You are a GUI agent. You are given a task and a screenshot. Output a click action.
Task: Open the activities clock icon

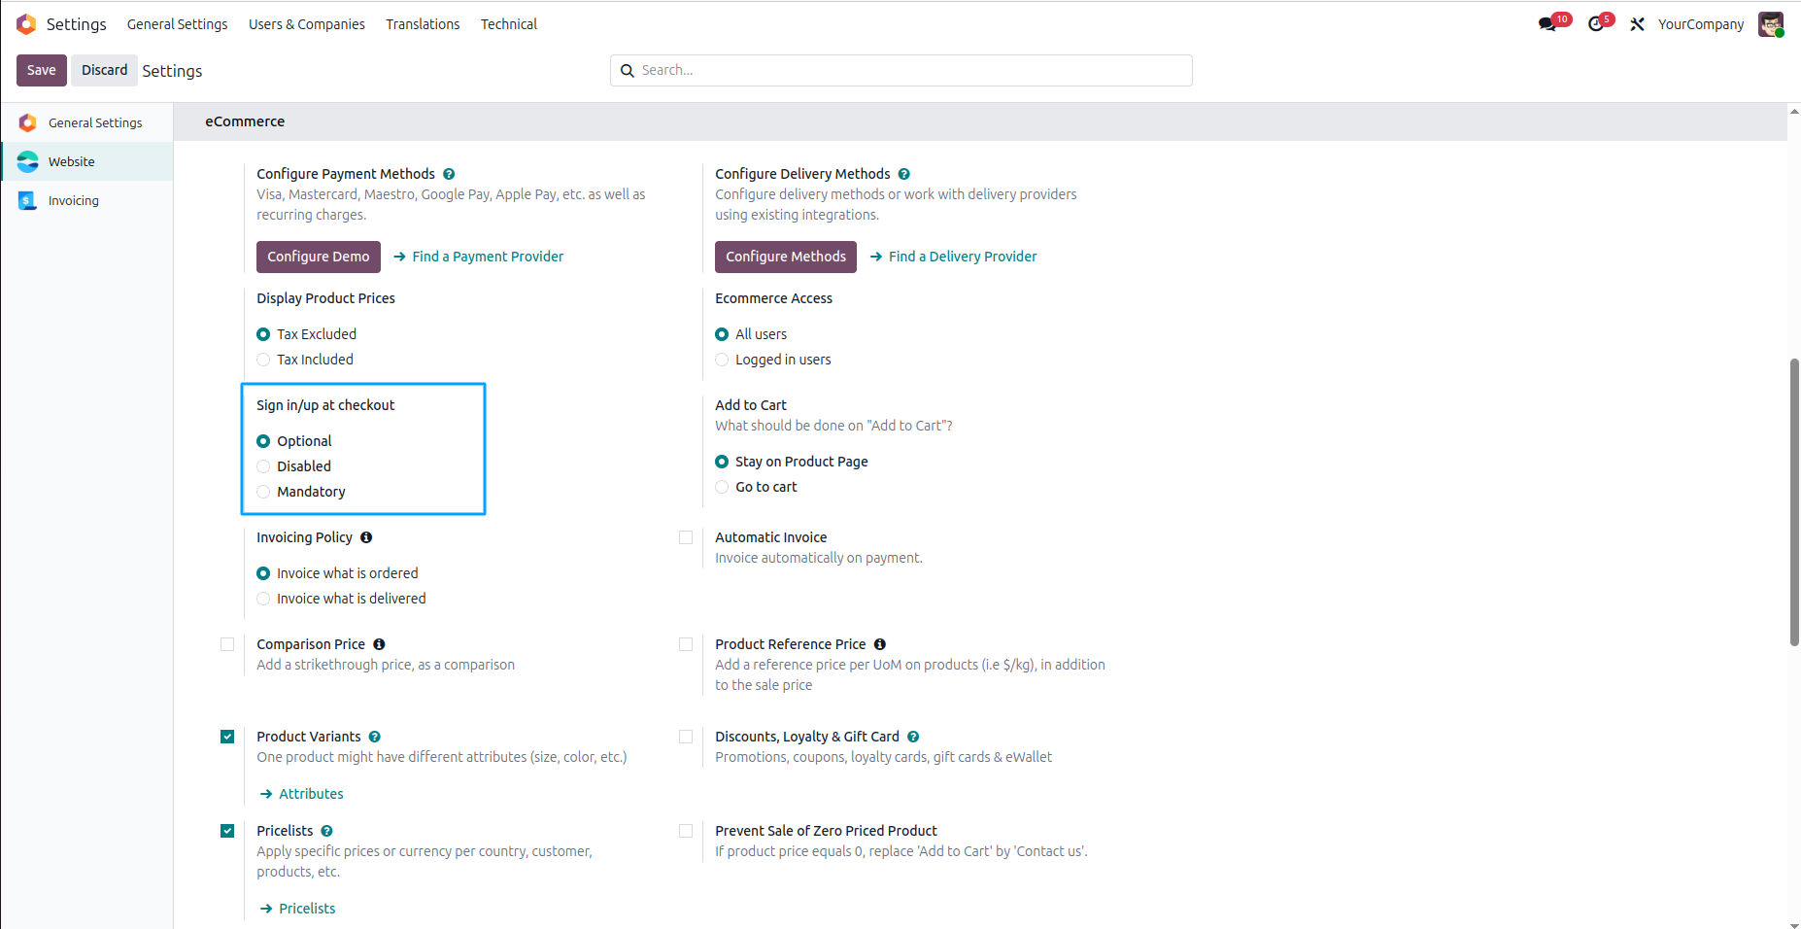[1595, 24]
